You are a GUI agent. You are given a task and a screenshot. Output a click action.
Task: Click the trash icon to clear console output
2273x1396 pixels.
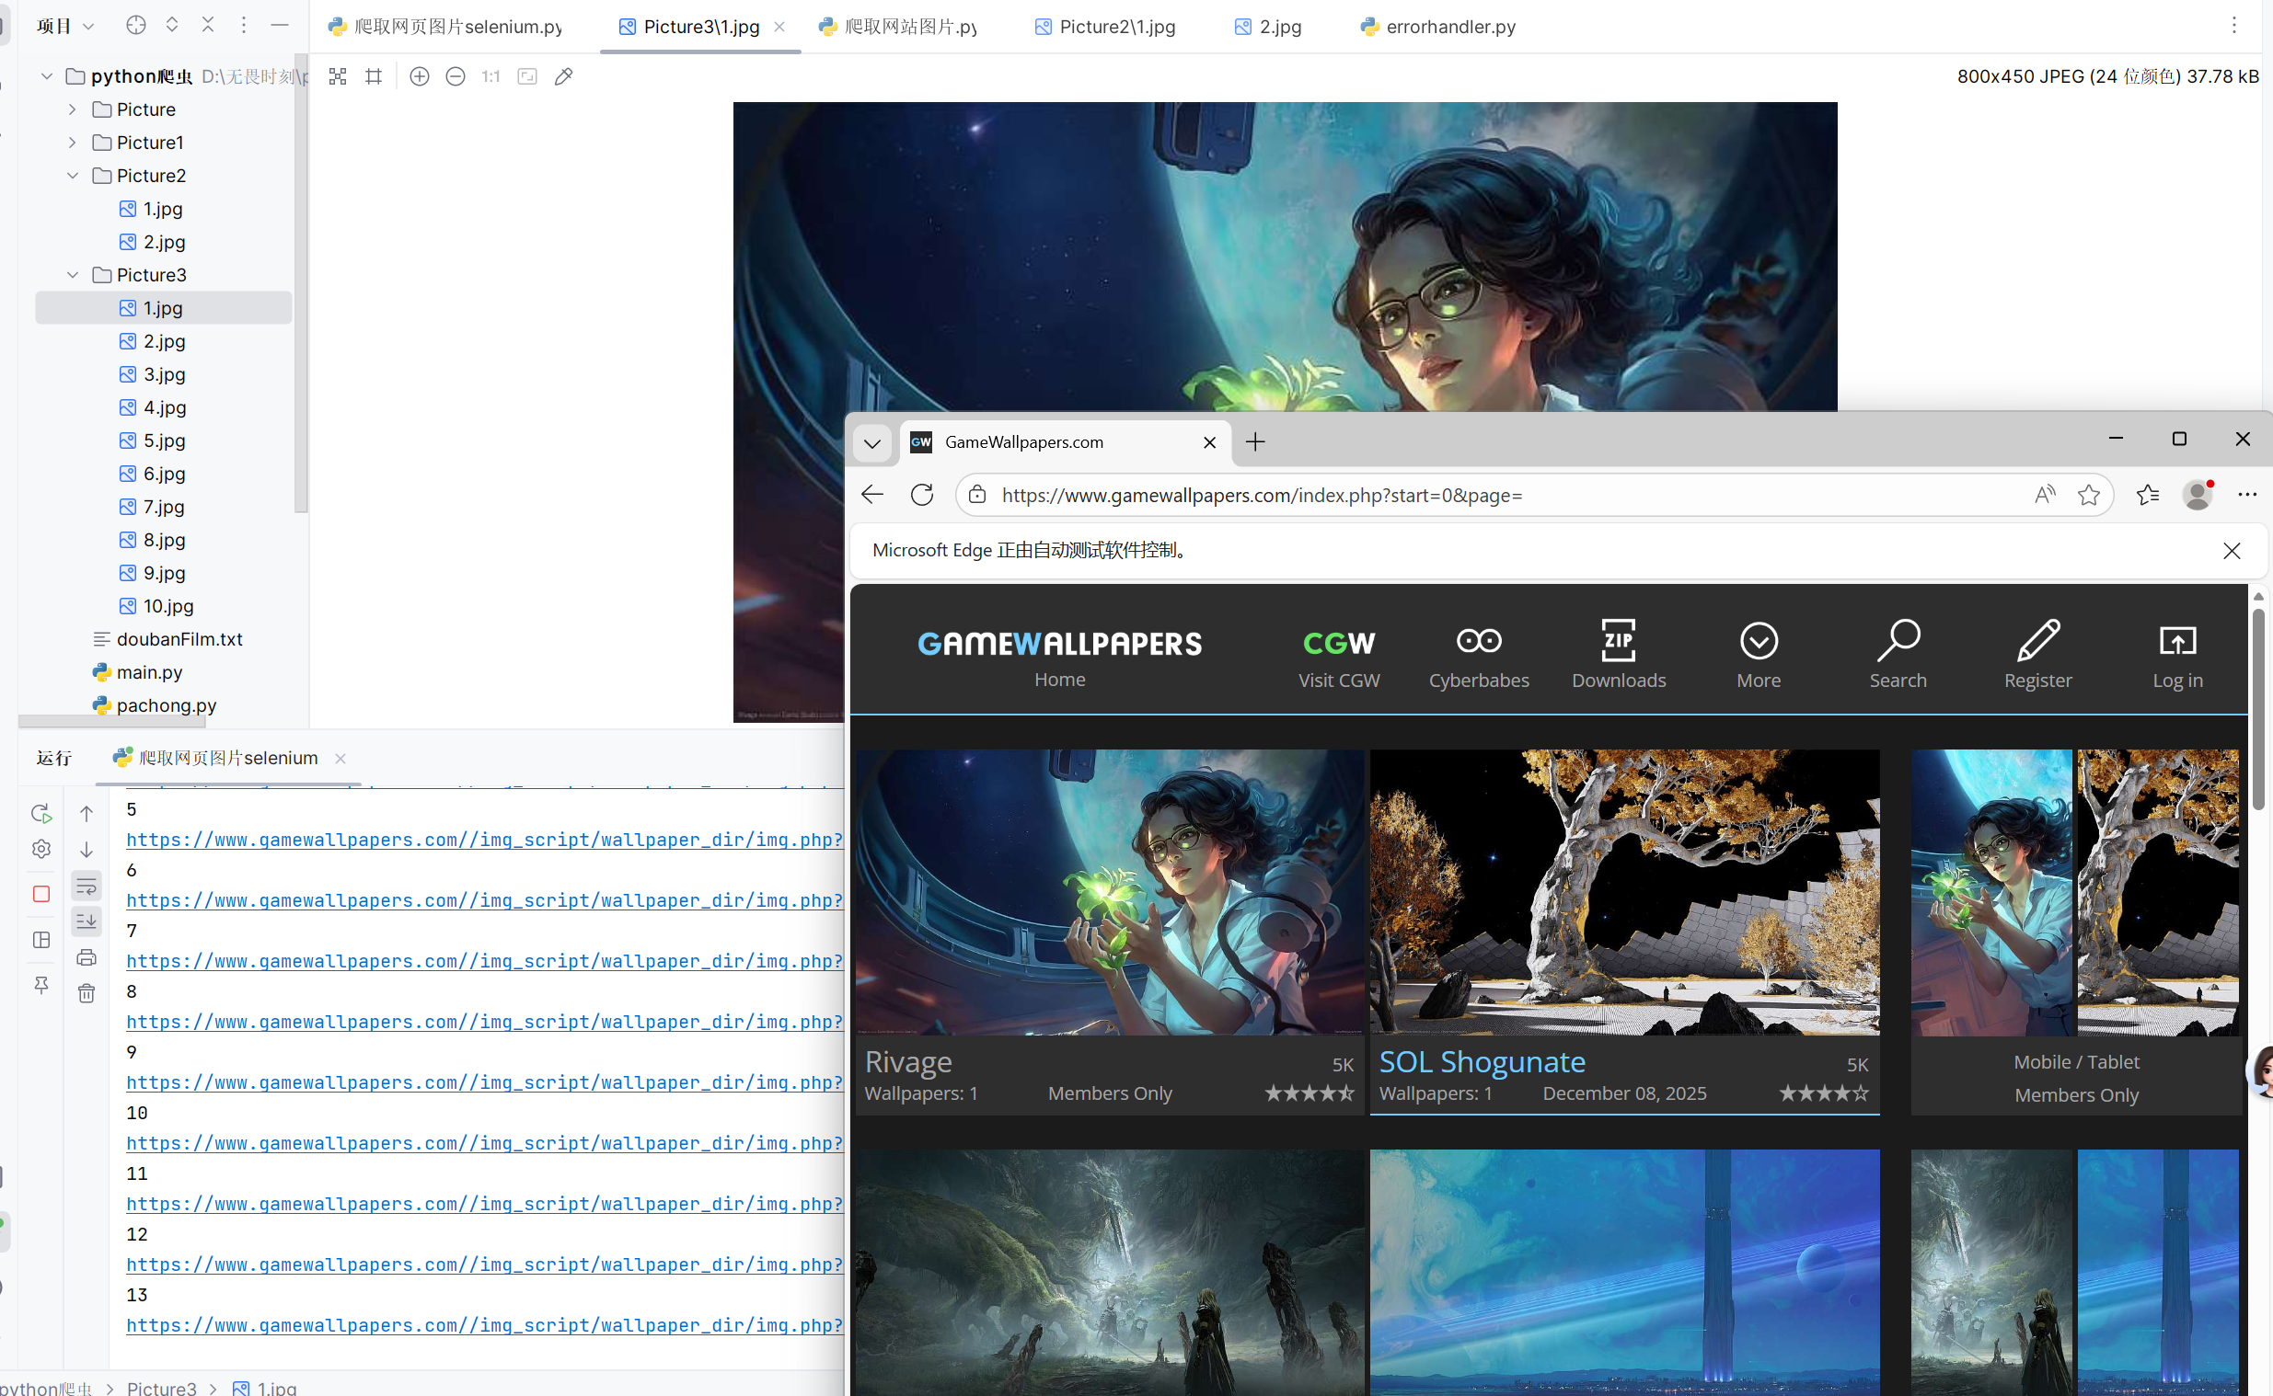point(87,993)
